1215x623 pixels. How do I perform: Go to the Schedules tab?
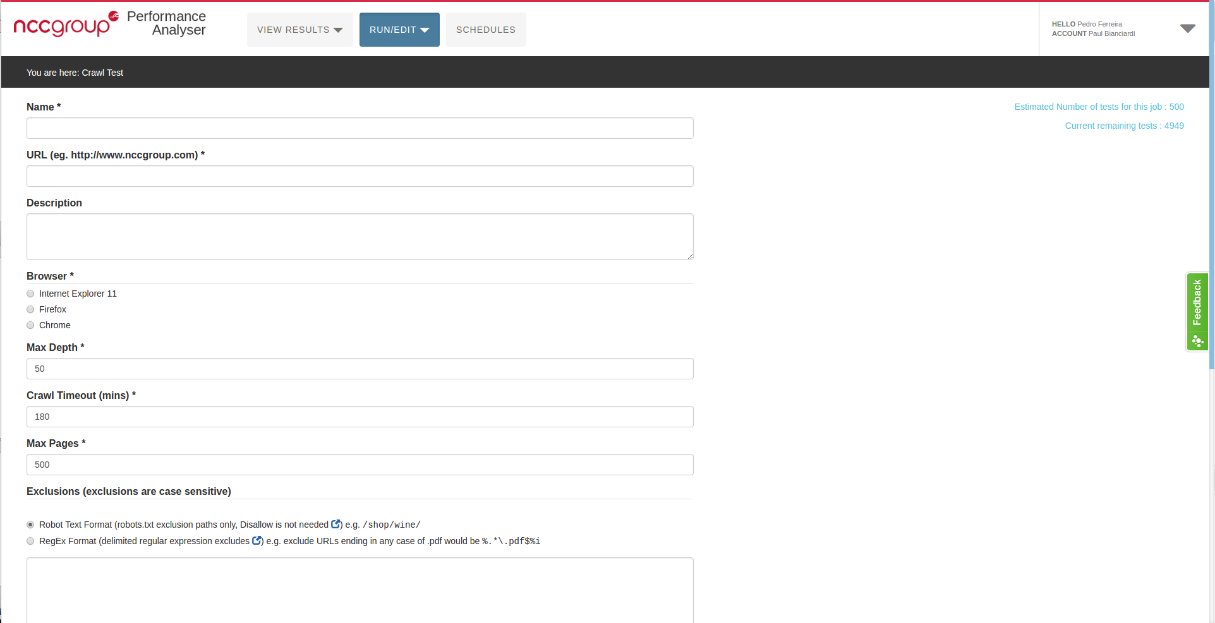tap(486, 30)
